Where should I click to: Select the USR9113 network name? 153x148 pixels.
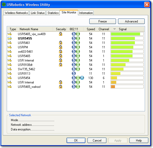click(x=24, y=73)
